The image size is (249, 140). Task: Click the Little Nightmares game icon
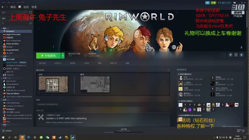point(4,103)
